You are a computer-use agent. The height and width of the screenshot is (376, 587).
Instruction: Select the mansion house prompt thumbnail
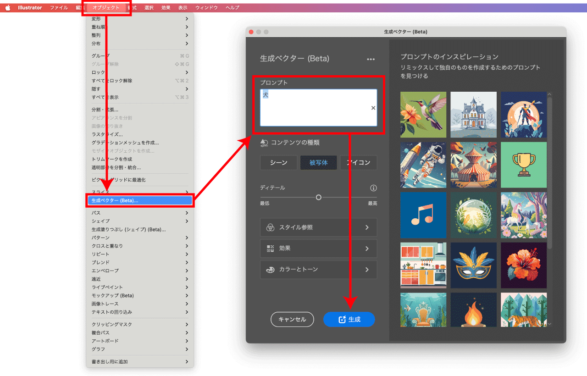[473, 115]
